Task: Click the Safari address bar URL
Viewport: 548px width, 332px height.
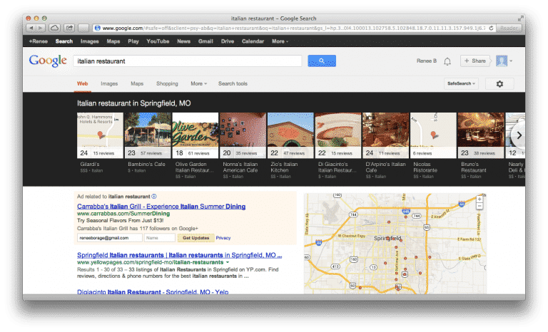Action: click(x=293, y=28)
